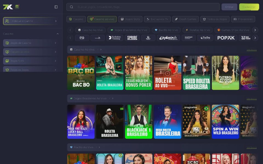Open the Bac Bo Evolution game thumbnail
263x164 pixels.
point(81,73)
